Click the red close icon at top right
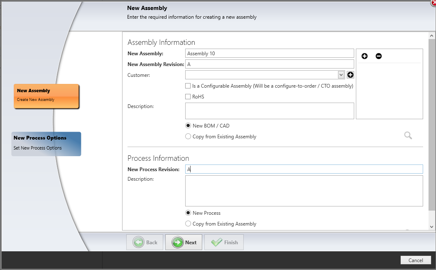The image size is (436, 270). pos(433,3)
